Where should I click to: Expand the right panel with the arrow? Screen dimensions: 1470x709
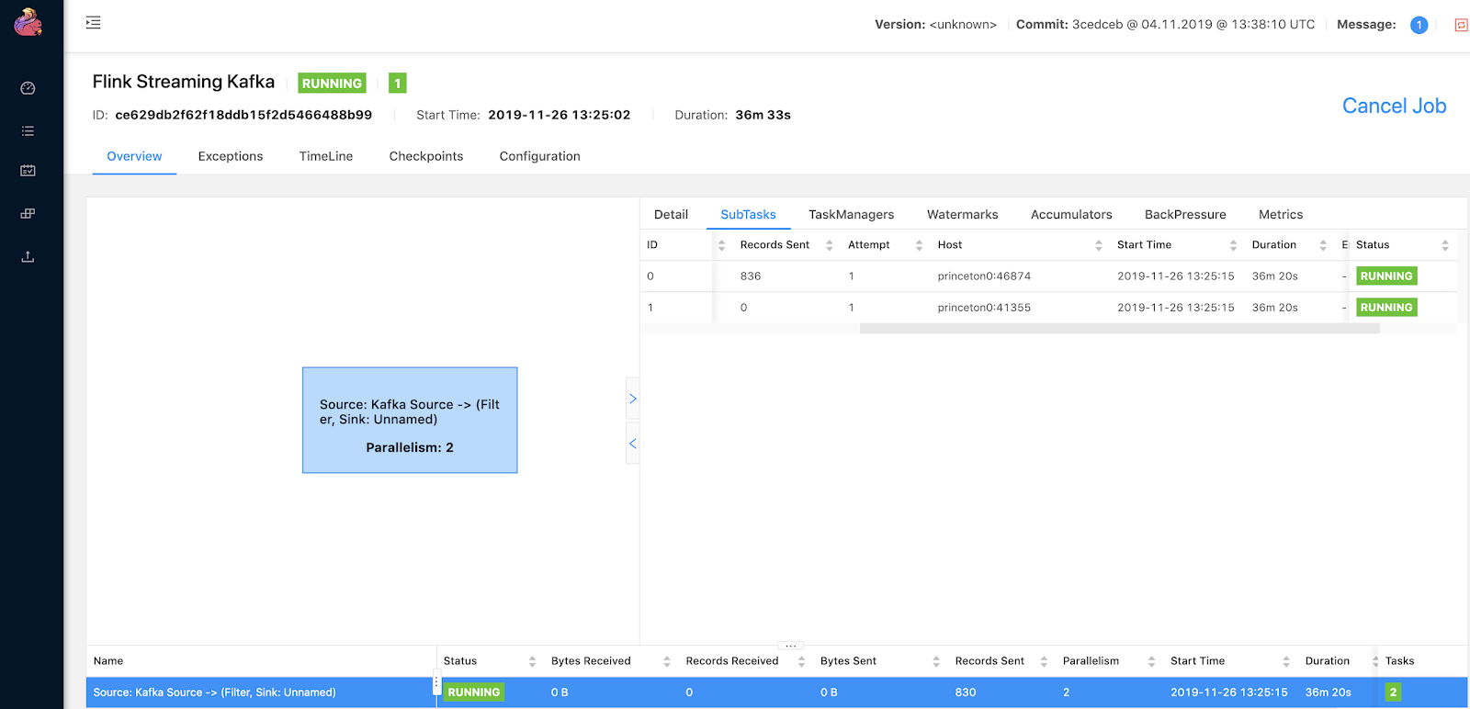632,399
